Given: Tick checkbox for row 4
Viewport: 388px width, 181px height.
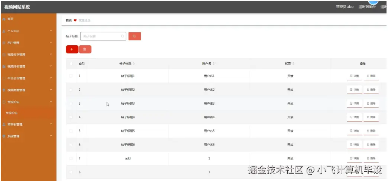Looking at the screenshot, I should tap(71, 117).
